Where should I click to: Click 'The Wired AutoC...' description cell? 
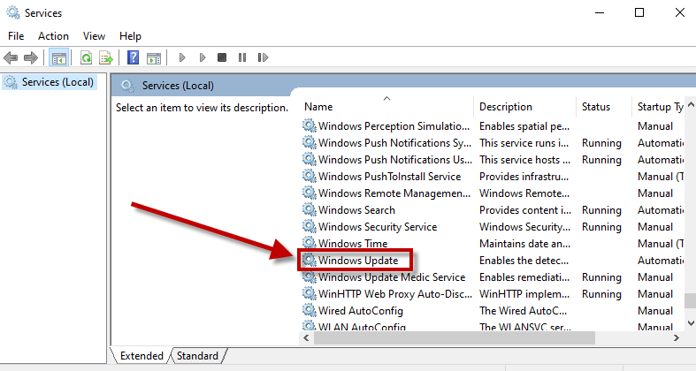click(x=523, y=311)
